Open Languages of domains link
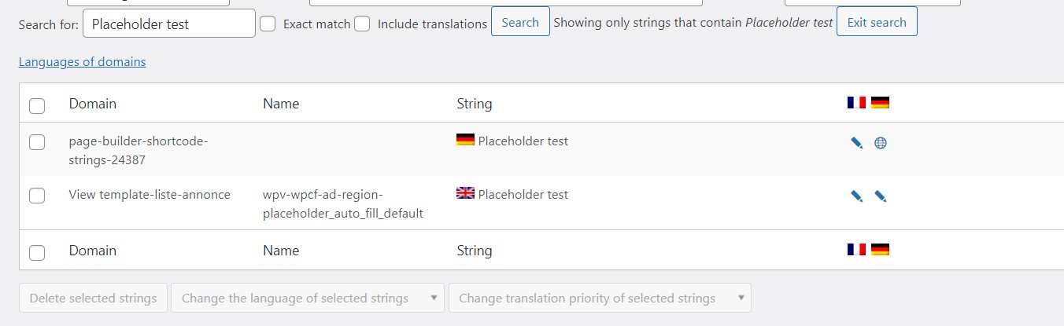1064x326 pixels. [82, 62]
